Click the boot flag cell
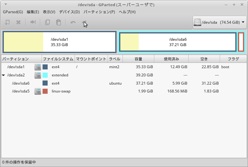This screenshot has height=167, width=248. pos(225,67)
